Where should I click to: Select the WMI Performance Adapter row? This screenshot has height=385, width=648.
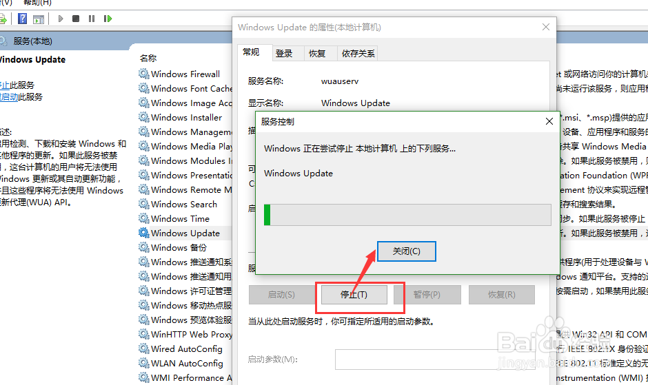pos(185,377)
